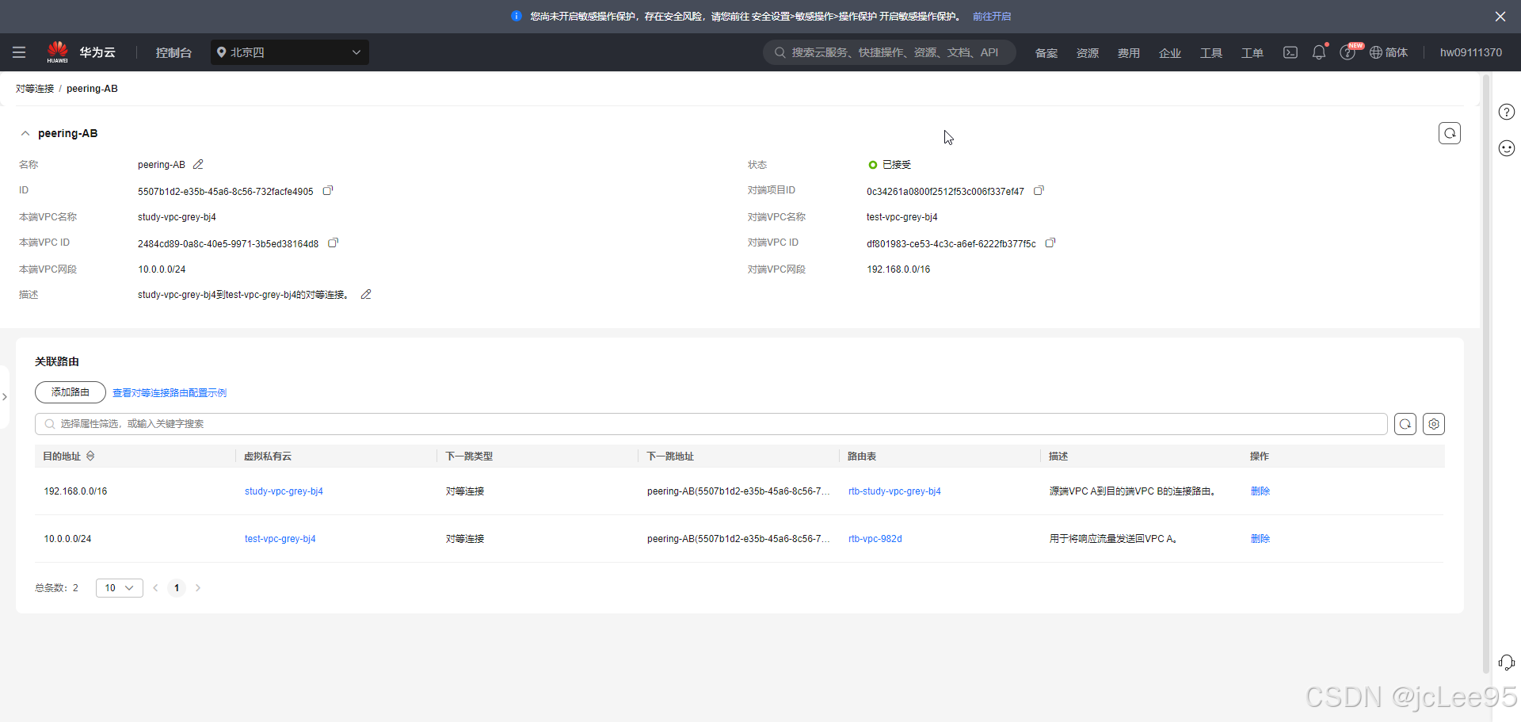Open the feedback smiley icon

point(1507,148)
